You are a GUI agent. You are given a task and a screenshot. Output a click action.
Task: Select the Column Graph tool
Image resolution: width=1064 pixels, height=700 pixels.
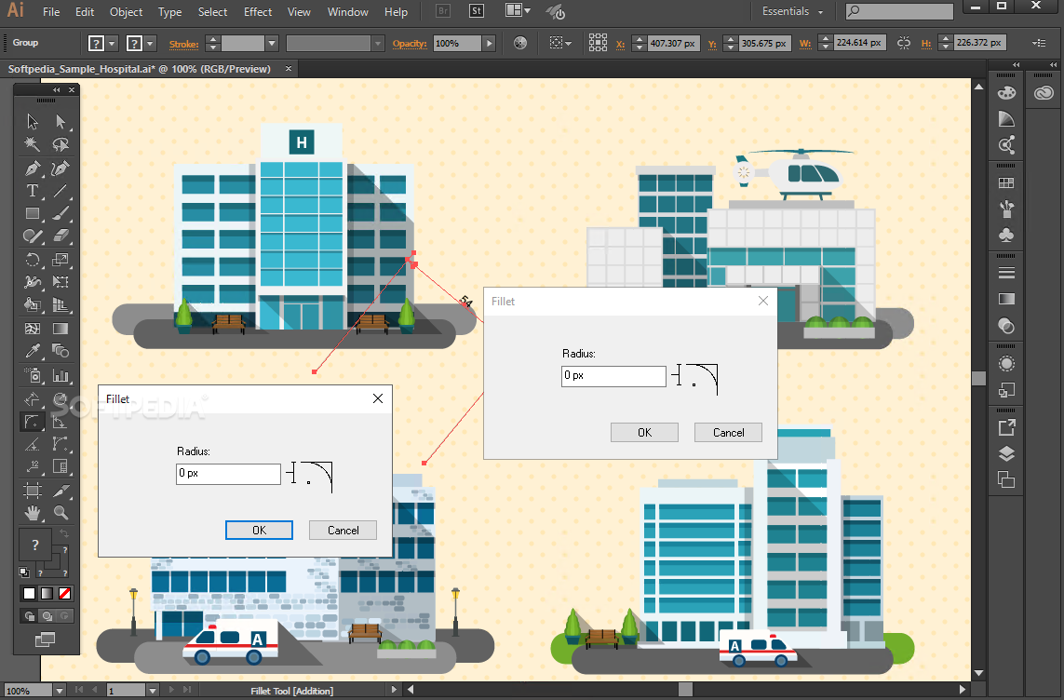pos(61,374)
